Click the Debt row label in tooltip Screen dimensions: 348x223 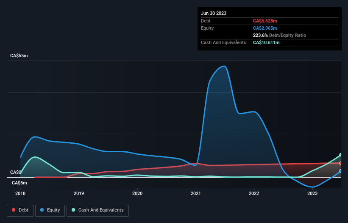[206, 21]
